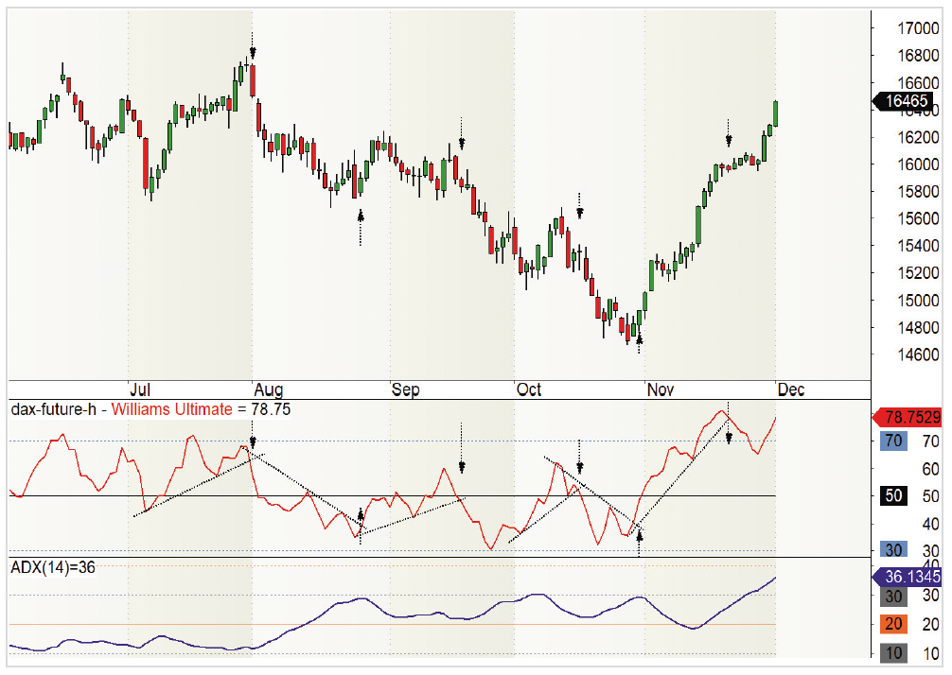Click the down arrow marker above the August high
This screenshot has height=675, width=952.
point(253,53)
